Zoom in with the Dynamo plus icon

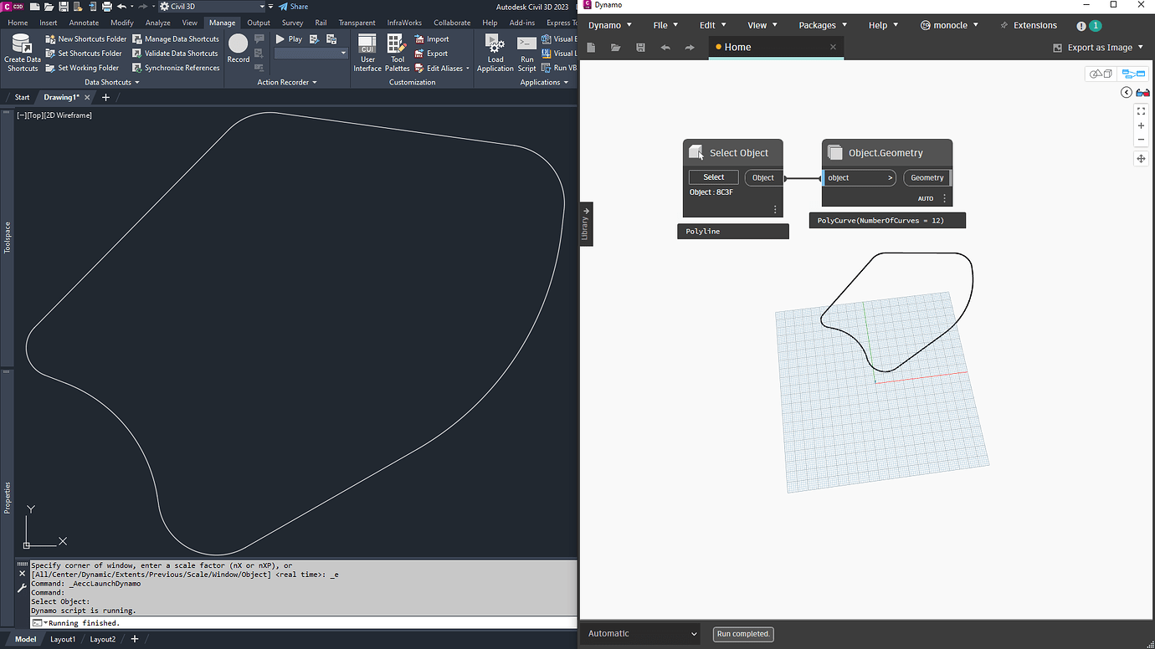click(1141, 125)
